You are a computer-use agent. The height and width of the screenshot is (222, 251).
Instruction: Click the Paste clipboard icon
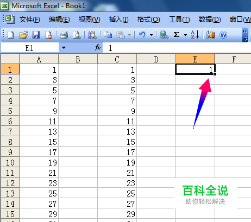[121, 35]
